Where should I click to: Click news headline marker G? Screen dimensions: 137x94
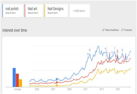pos(112,52)
